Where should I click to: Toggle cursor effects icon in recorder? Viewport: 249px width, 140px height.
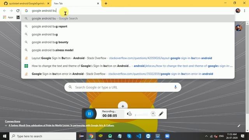pyautogui.click(x=129, y=114)
